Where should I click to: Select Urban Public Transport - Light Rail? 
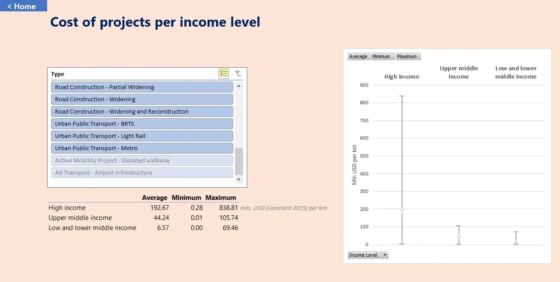(142, 136)
